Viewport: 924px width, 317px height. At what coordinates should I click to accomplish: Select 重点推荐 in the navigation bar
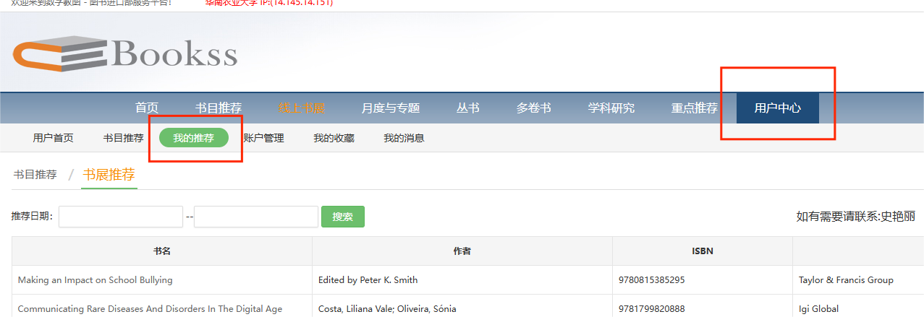695,108
